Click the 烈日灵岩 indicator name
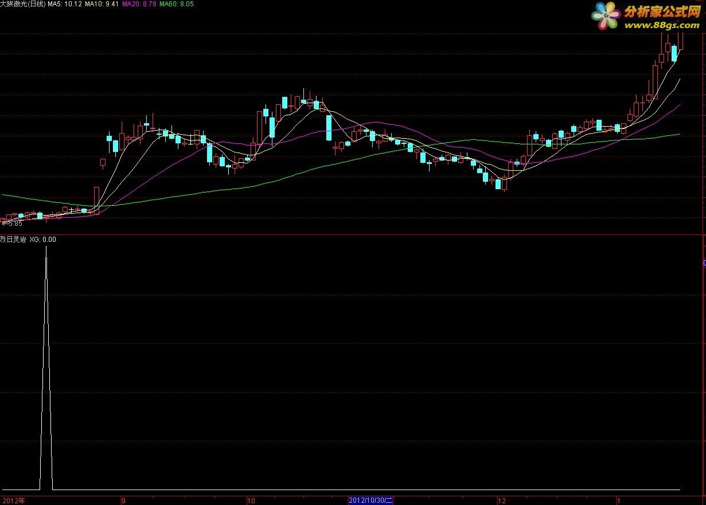Image resolution: width=706 pixels, height=505 pixels. (13, 240)
